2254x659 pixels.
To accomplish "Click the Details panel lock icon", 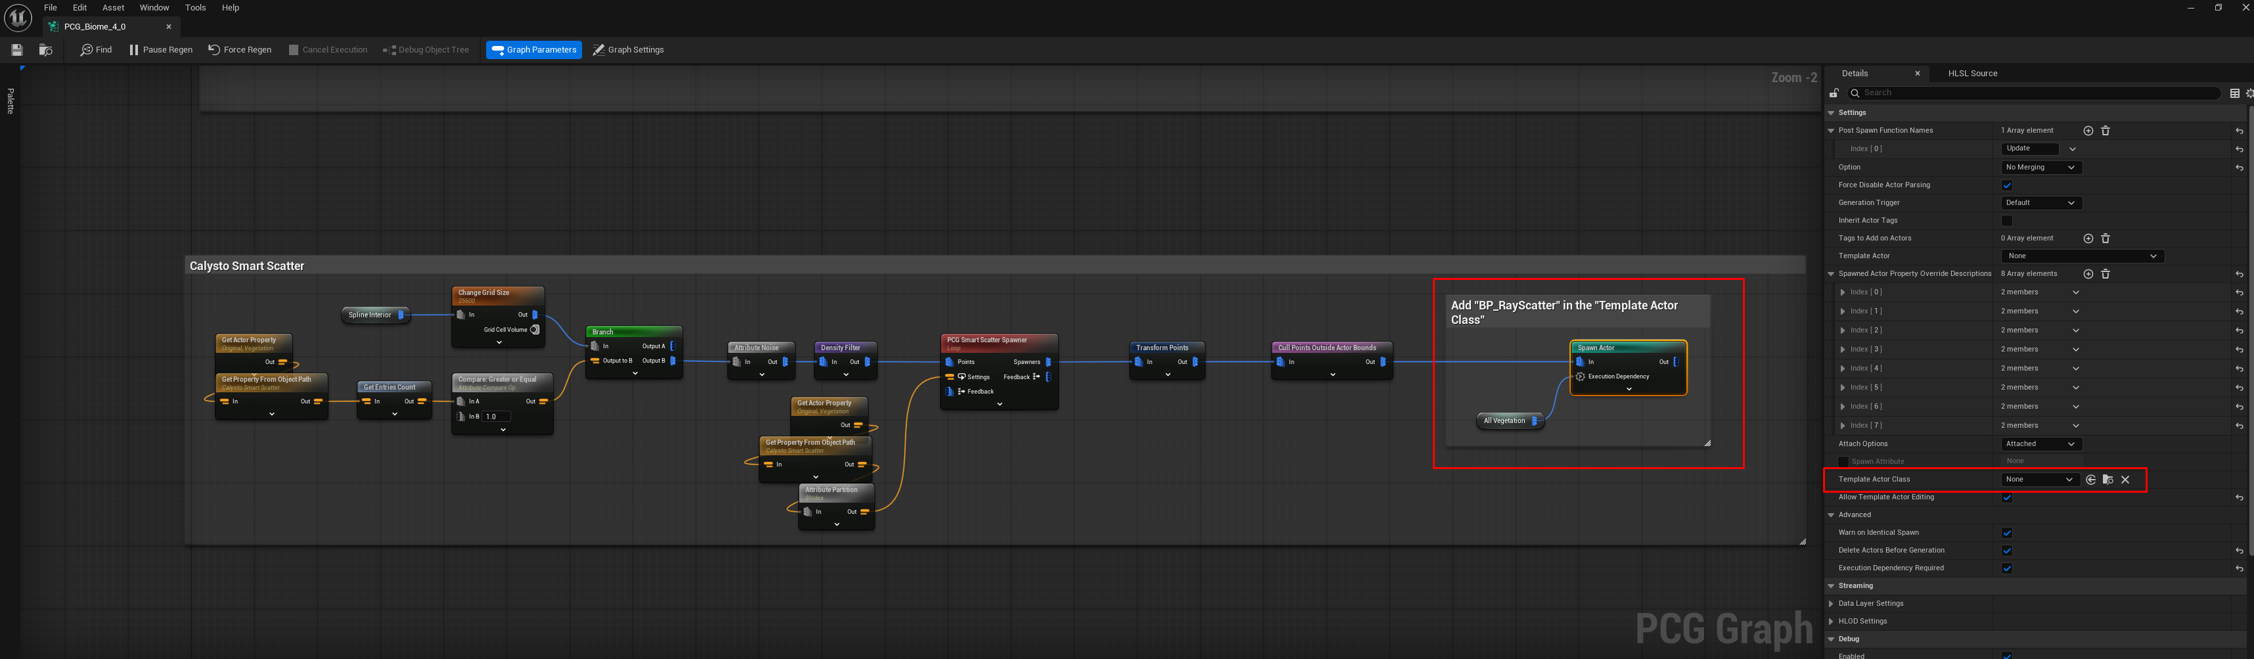I will coord(1834,93).
